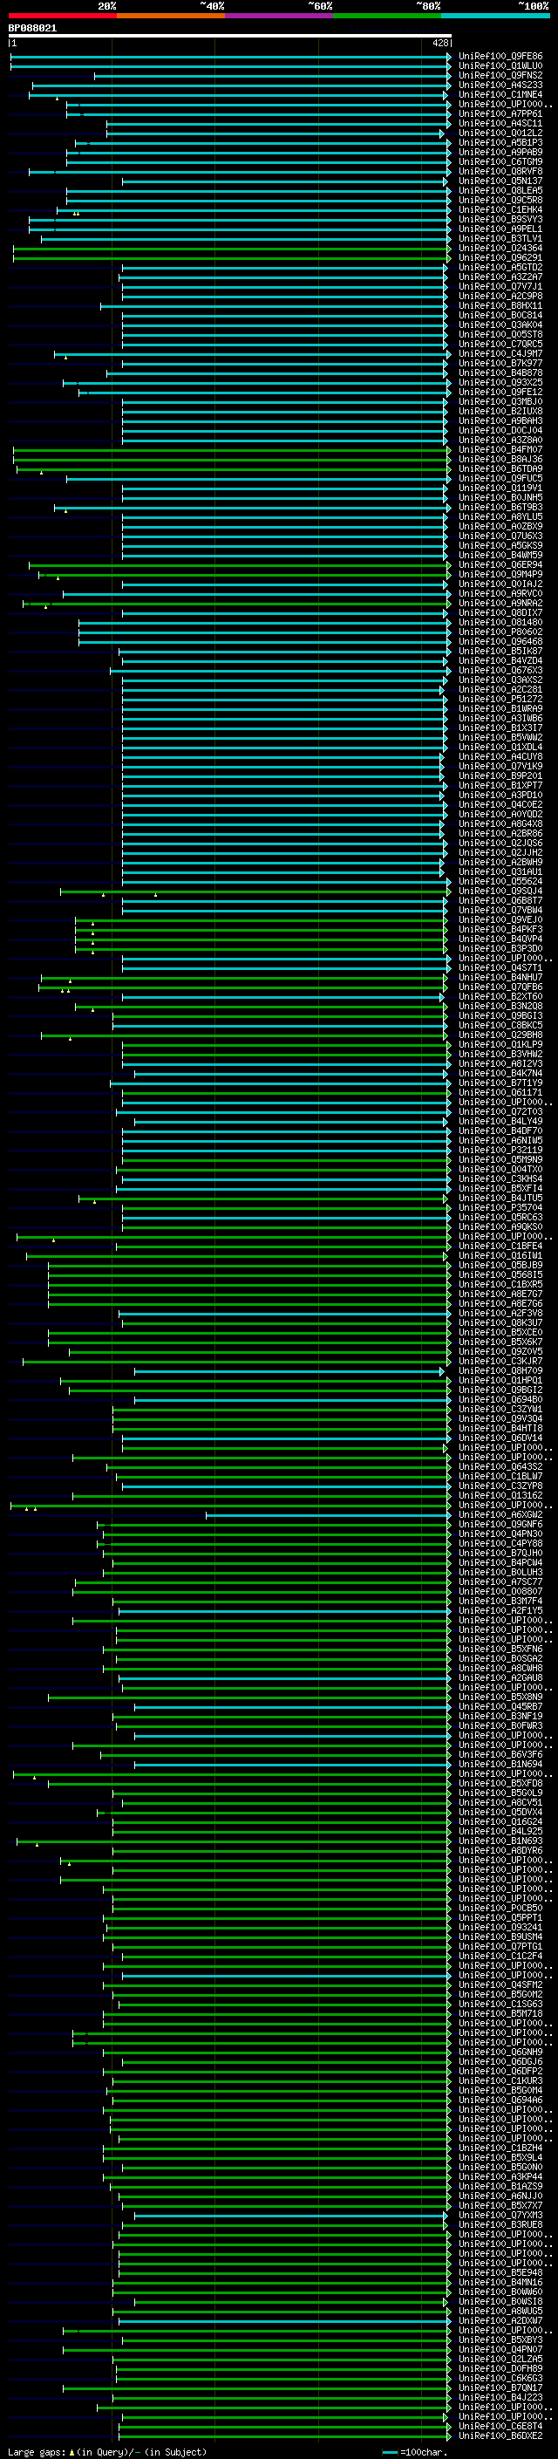Select hit UniRef100_C6TGM9
The image size is (558, 2459).
click(500, 161)
